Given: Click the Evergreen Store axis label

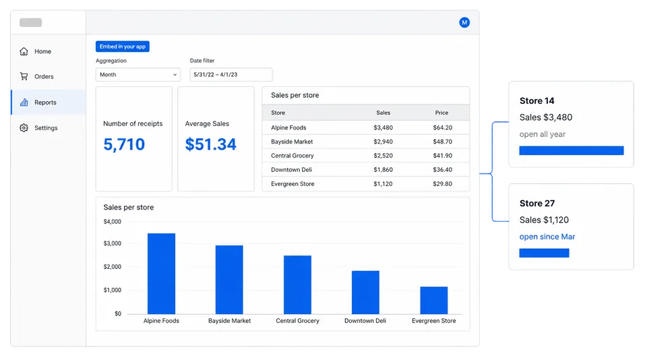Looking at the screenshot, I should tap(434, 321).
